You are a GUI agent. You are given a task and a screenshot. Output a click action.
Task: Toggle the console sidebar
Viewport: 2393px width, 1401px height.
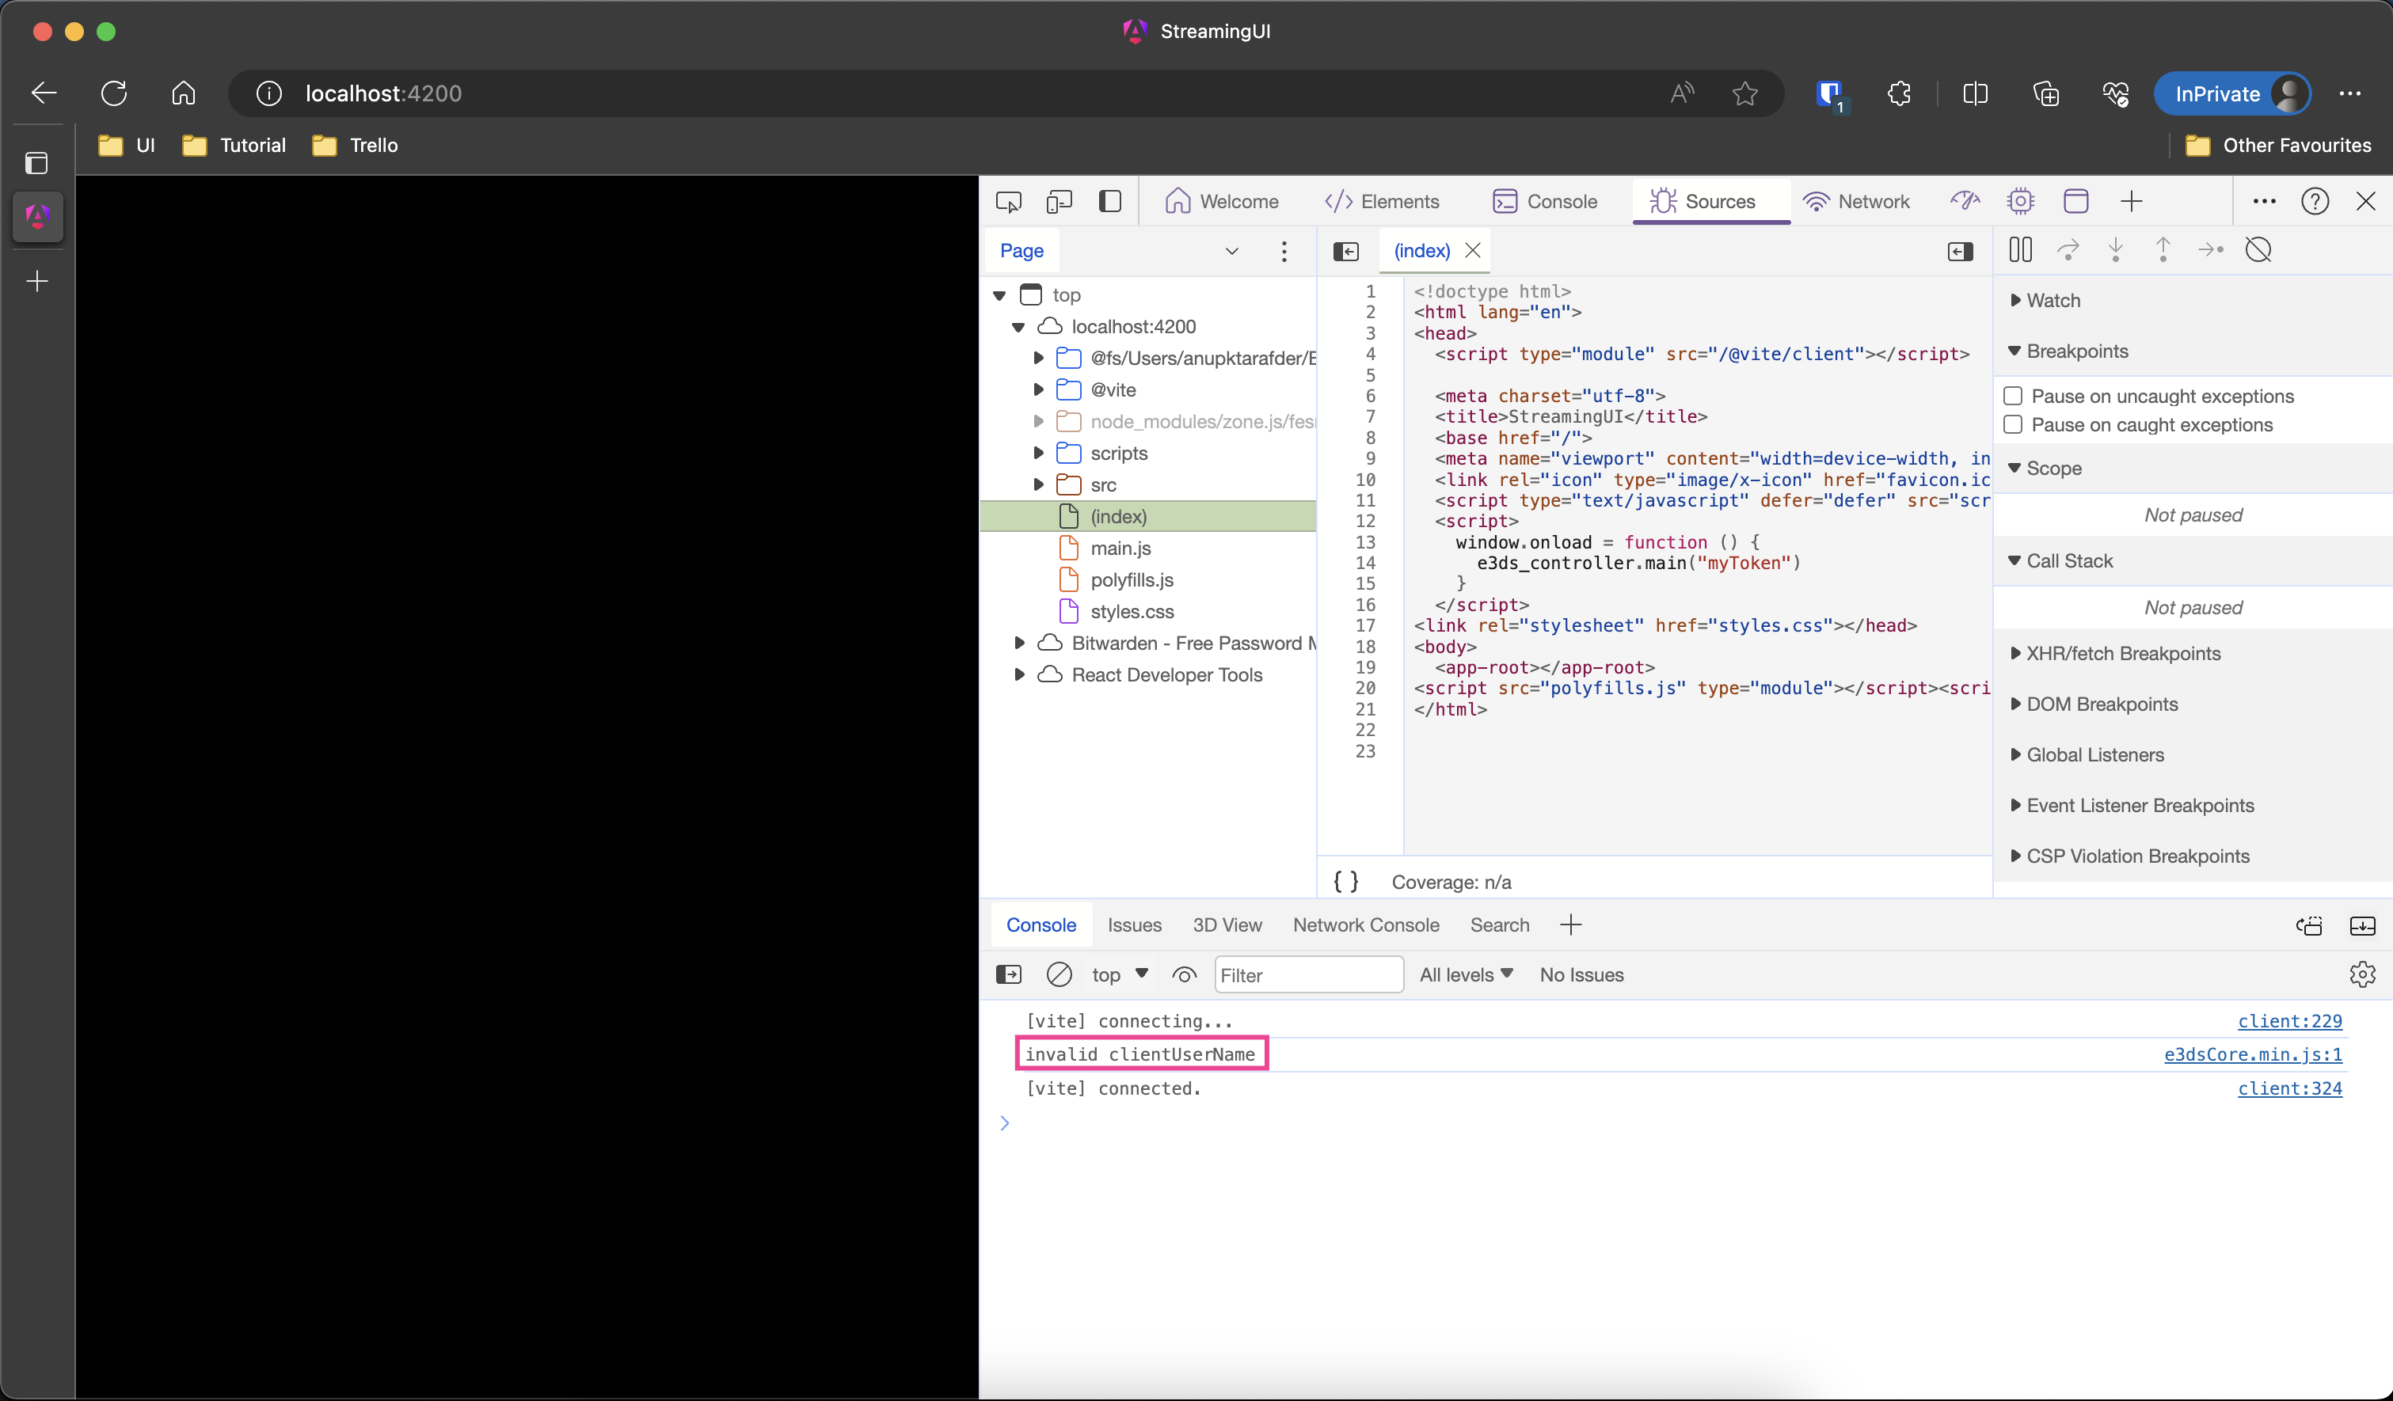click(x=1009, y=975)
